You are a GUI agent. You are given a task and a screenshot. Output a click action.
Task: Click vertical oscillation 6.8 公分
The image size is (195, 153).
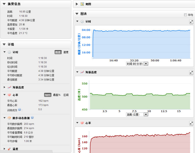coord(28,133)
